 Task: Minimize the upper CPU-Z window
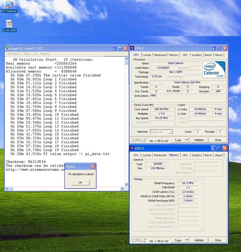[x=213, y=48]
